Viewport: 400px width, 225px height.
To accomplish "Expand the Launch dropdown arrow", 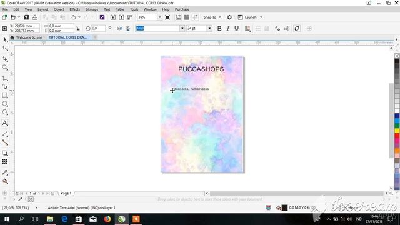I will point(261,17).
